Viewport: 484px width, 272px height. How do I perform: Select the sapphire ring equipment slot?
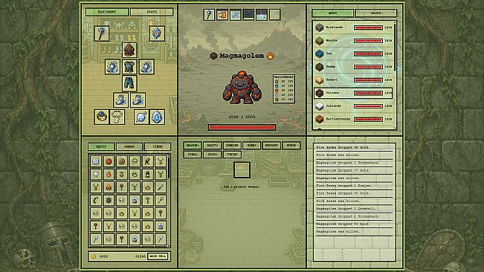pyautogui.click(x=102, y=117)
